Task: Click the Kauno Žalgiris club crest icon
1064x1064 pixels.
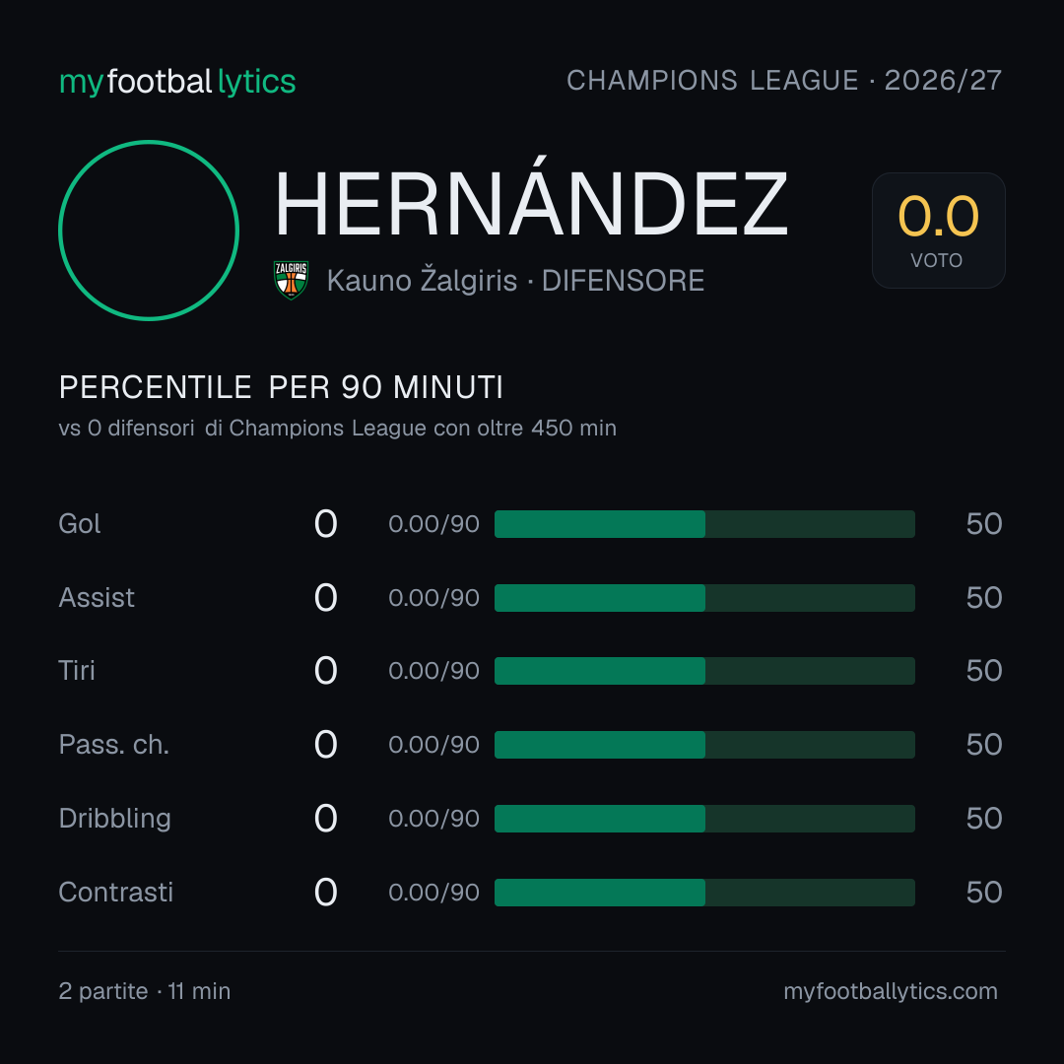Action: (291, 280)
